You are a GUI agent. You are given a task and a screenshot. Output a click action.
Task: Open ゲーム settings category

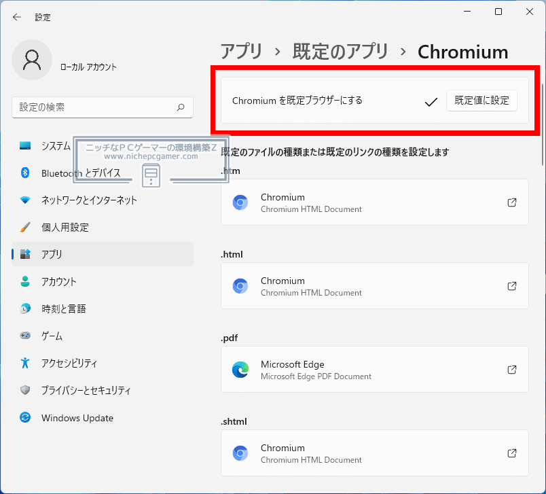103,336
